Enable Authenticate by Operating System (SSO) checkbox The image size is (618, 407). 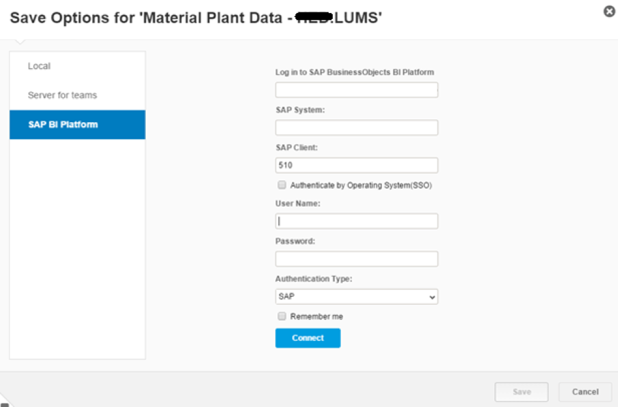pyautogui.click(x=282, y=185)
